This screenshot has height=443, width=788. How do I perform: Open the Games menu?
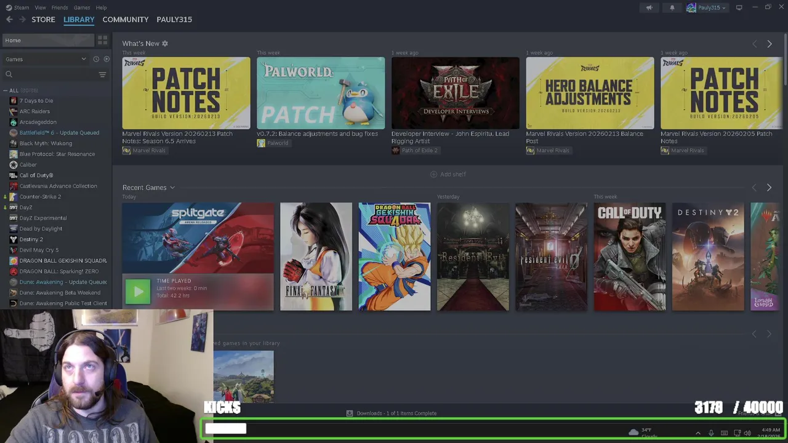[x=82, y=7]
